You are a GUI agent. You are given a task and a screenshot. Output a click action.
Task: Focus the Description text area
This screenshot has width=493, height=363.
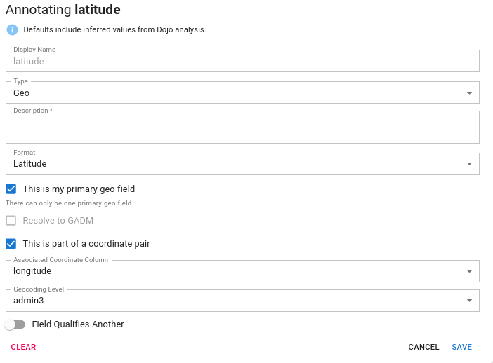pos(242,127)
